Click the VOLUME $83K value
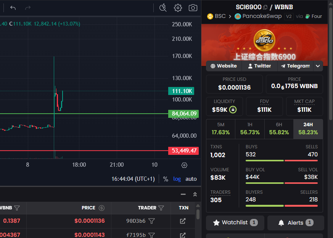Viewport: 333px width, 238px height. click(x=218, y=177)
